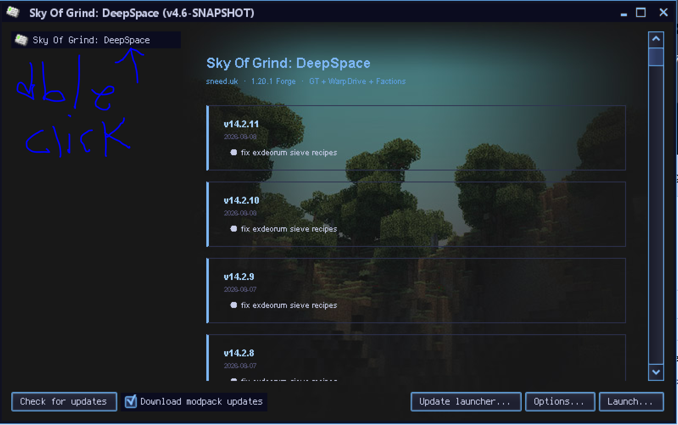Open the Options dialog
678x425 pixels.
(560, 402)
